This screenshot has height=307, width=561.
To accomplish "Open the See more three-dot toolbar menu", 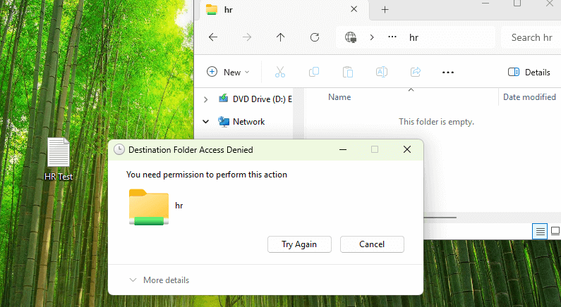I will (448, 73).
